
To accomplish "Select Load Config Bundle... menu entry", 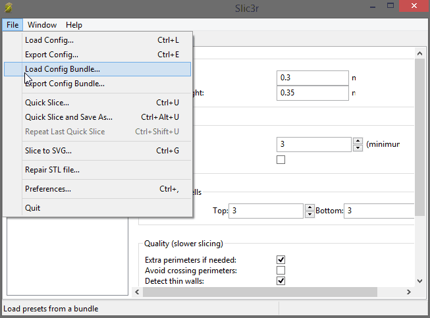I will click(x=63, y=68).
